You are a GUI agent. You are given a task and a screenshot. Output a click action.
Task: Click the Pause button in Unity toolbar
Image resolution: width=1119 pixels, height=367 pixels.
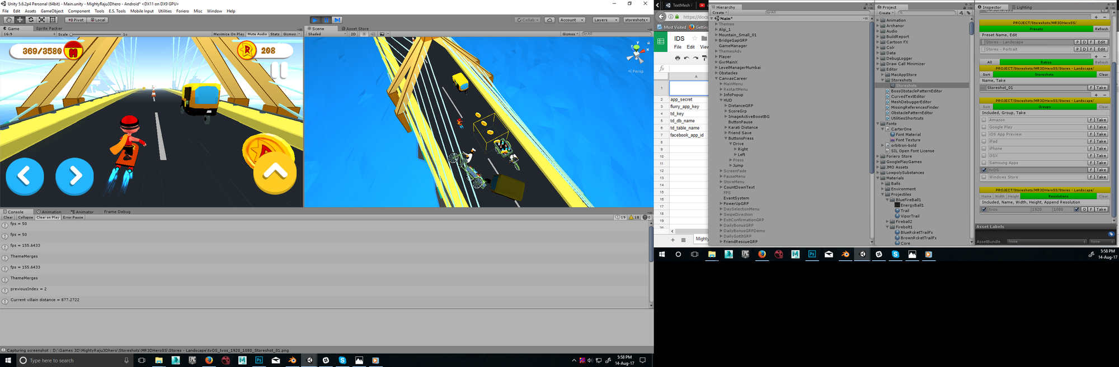click(326, 20)
